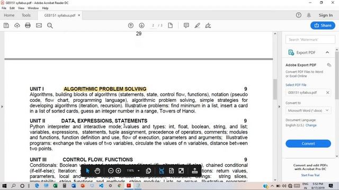The image size is (339, 190).
Task: Switch to the Tools tab
Action: (x=26, y=15)
